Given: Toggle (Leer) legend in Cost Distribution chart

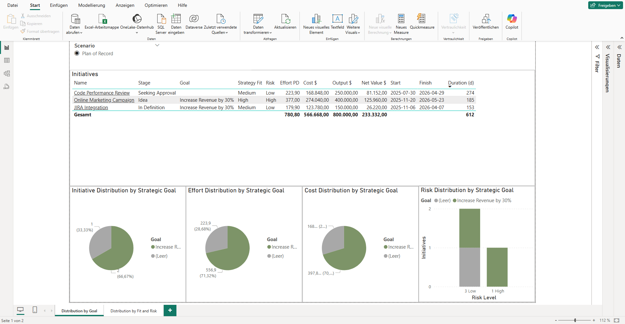Looking at the screenshot, I should pyautogui.click(x=392, y=256).
